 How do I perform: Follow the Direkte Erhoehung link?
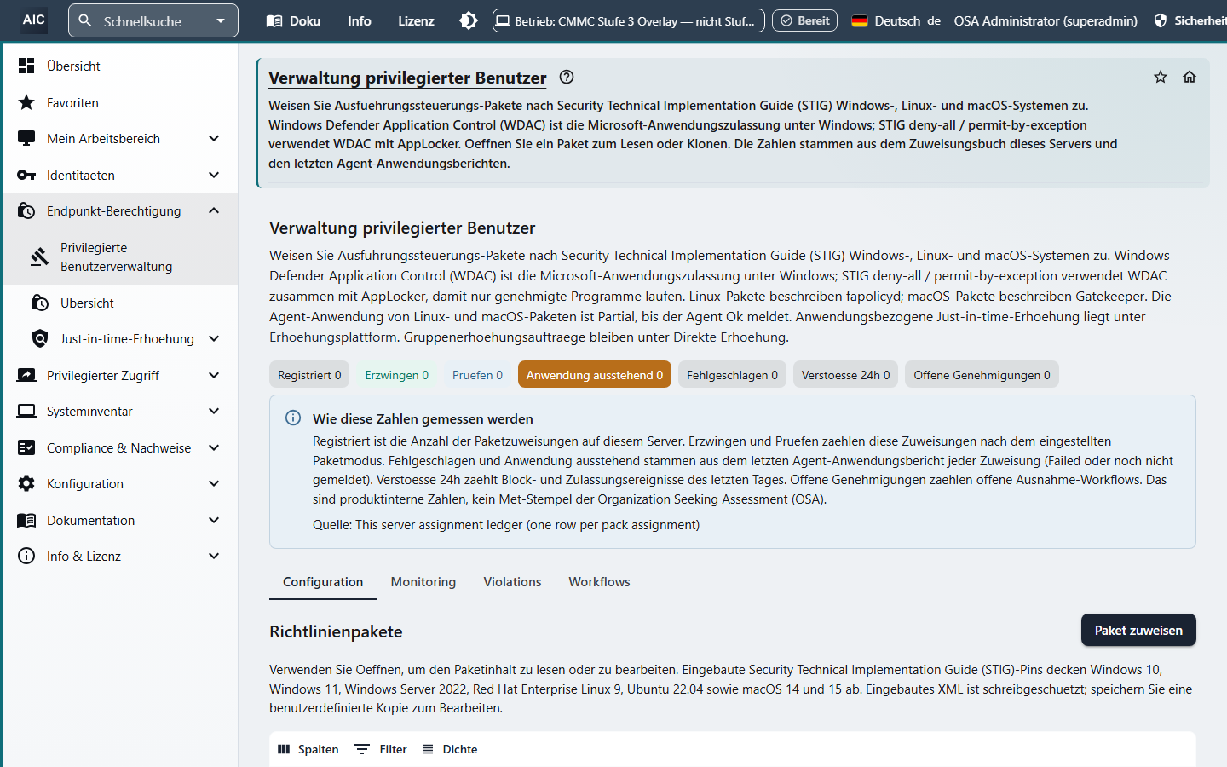(x=729, y=337)
